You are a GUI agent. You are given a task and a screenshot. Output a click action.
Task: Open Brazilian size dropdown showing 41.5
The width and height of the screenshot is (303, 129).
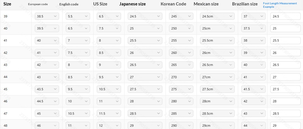[253, 89]
